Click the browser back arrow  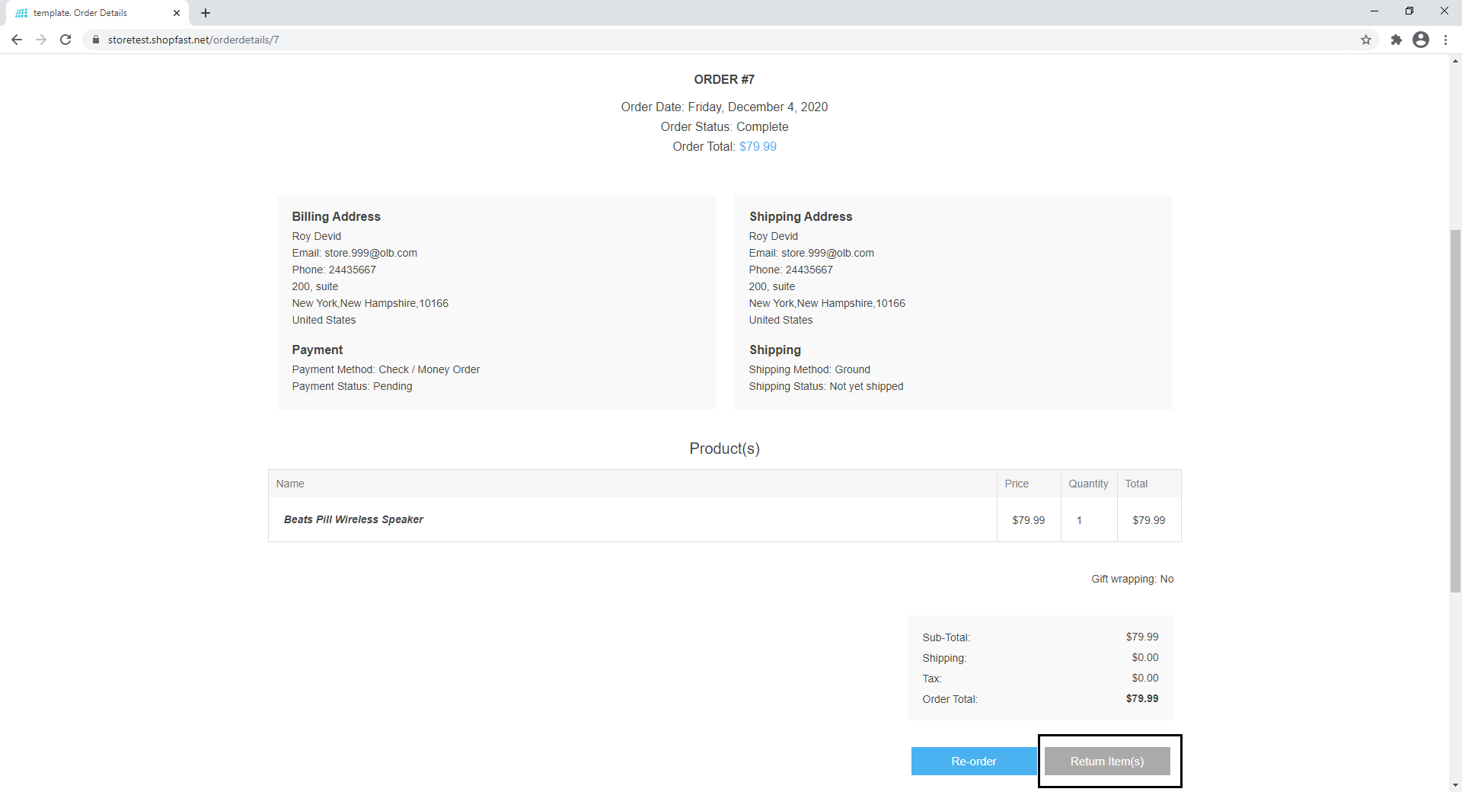tap(17, 40)
